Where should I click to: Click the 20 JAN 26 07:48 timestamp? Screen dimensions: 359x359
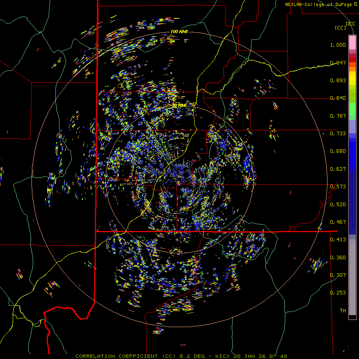260,356
